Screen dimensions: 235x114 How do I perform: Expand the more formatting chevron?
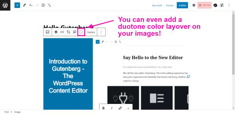click(128, 108)
